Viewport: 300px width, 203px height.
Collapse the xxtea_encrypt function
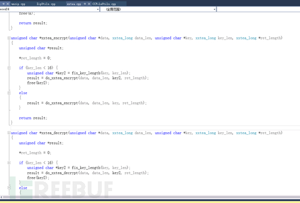(x=9, y=38)
